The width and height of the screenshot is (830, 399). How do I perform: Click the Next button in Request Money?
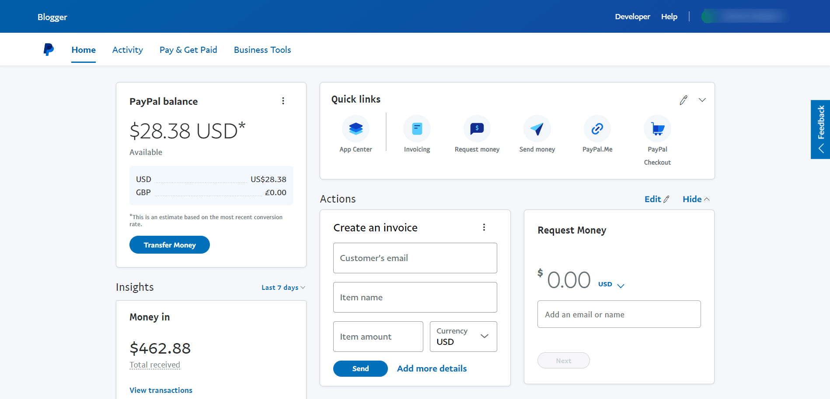[x=564, y=361]
